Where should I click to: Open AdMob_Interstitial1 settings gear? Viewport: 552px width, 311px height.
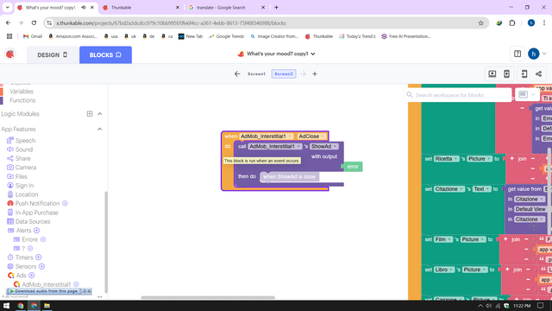click(x=76, y=284)
